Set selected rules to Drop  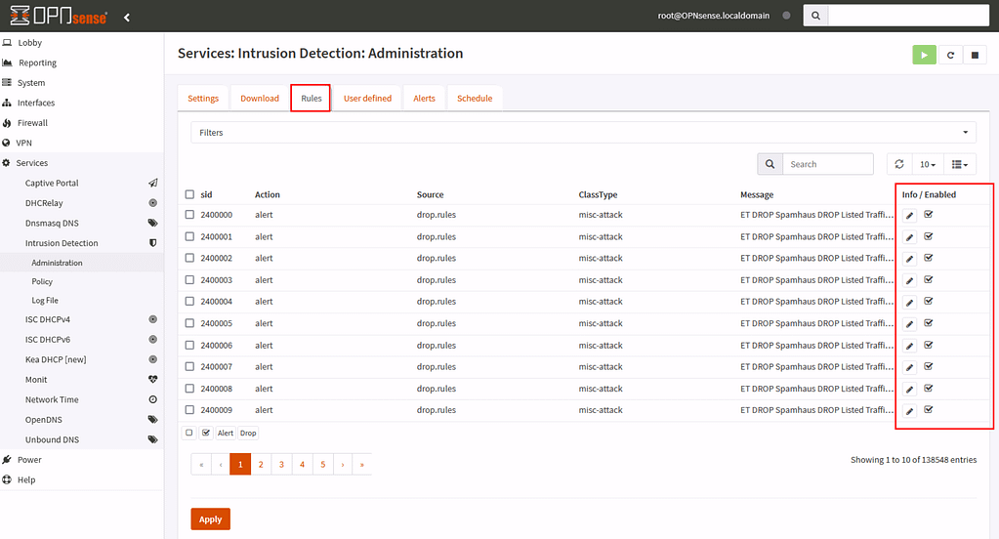click(x=248, y=433)
